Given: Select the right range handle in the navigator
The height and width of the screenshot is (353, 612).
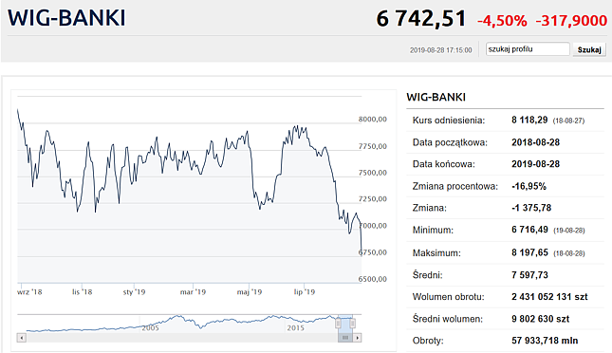Looking at the screenshot, I should pyautogui.click(x=352, y=323).
